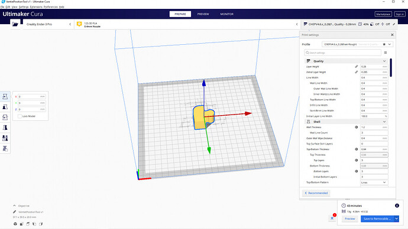The height and width of the screenshot is (229, 408).
Task: Switch to the MONITOR stage
Action: [227, 14]
